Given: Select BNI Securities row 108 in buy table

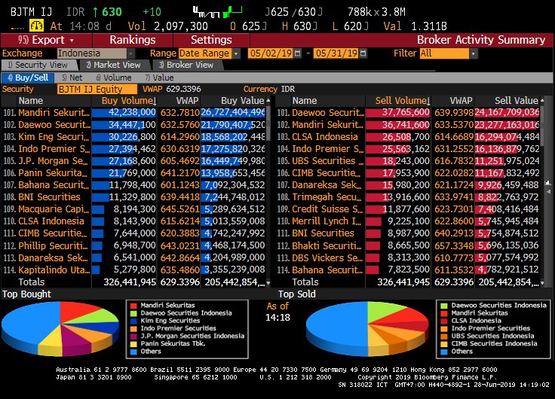Looking at the screenshot, I should click(x=133, y=196).
